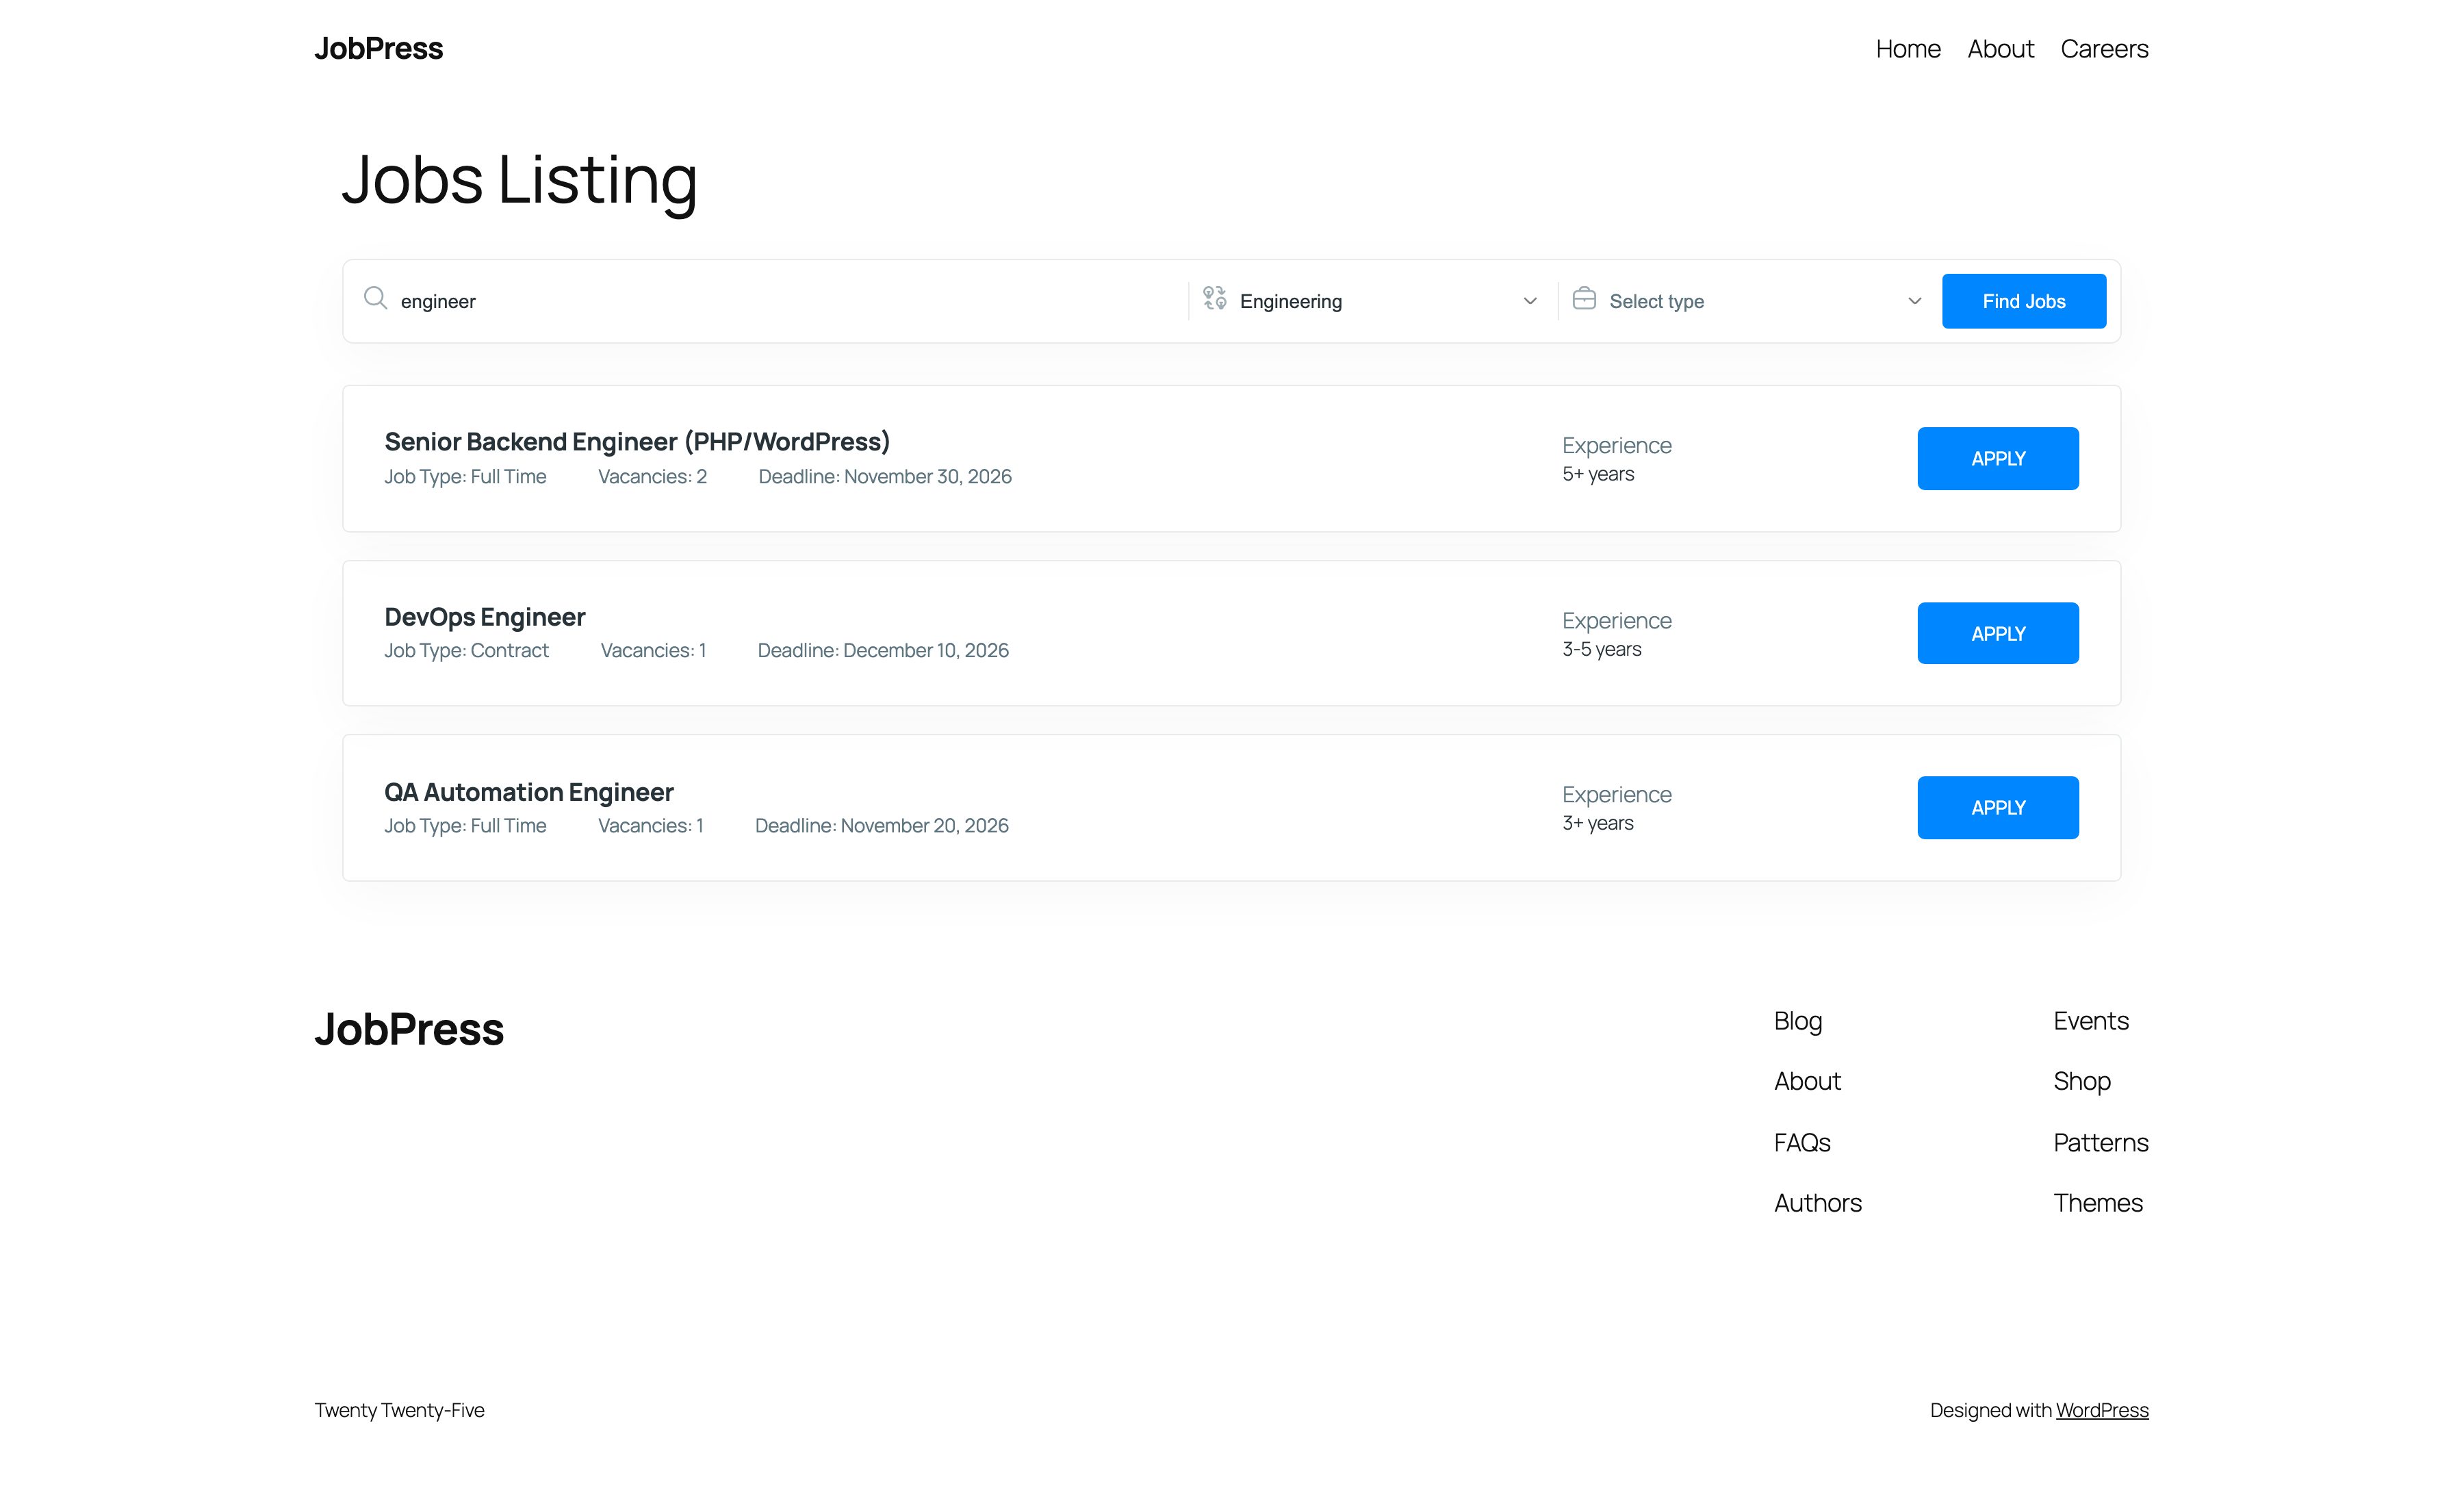Open the FAQs footer link
Screen dimensions: 2464x1506
(1802, 1142)
